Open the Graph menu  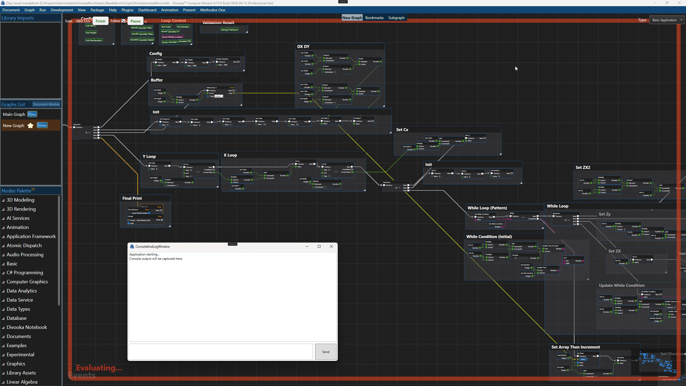pos(29,10)
